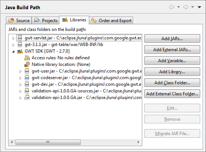Click the GWT SDK library icon
The width and height of the screenshot is (206, 152).
tap(20, 51)
